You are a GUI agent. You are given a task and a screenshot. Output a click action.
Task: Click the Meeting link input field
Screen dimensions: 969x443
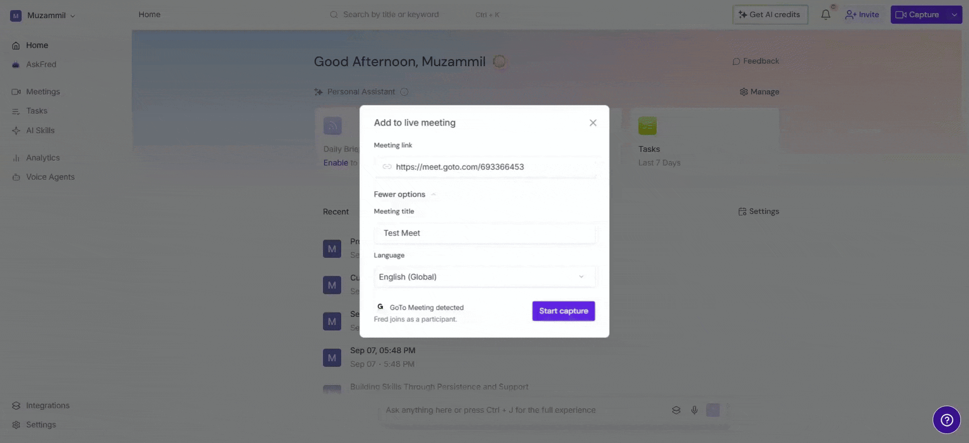click(x=484, y=167)
